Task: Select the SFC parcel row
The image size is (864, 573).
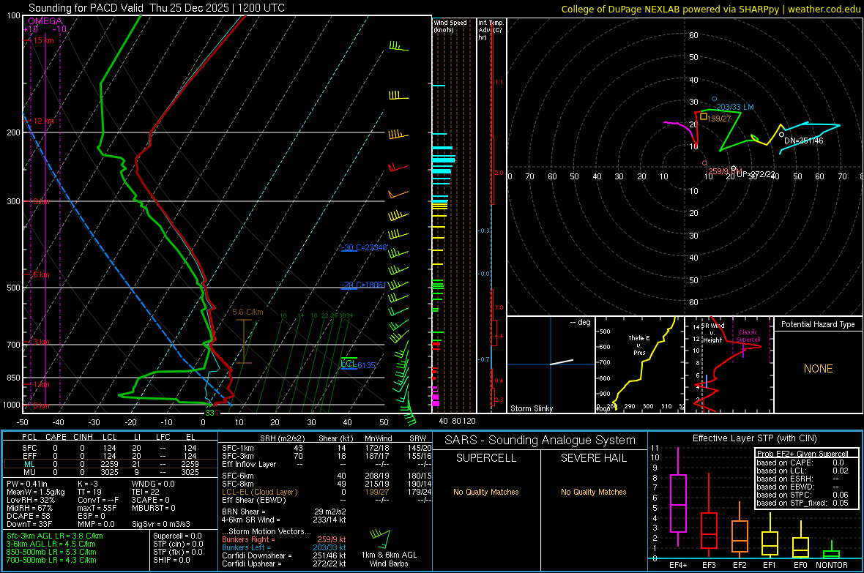Action: (111, 448)
